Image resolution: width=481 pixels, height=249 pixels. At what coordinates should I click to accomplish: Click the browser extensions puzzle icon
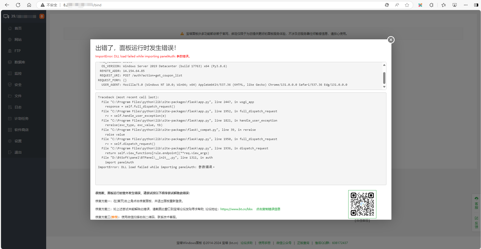[x=431, y=5]
